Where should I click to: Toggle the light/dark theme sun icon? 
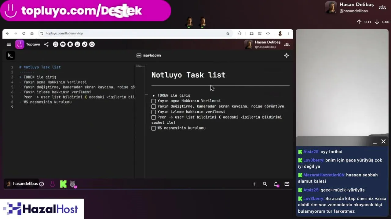click(x=286, y=55)
